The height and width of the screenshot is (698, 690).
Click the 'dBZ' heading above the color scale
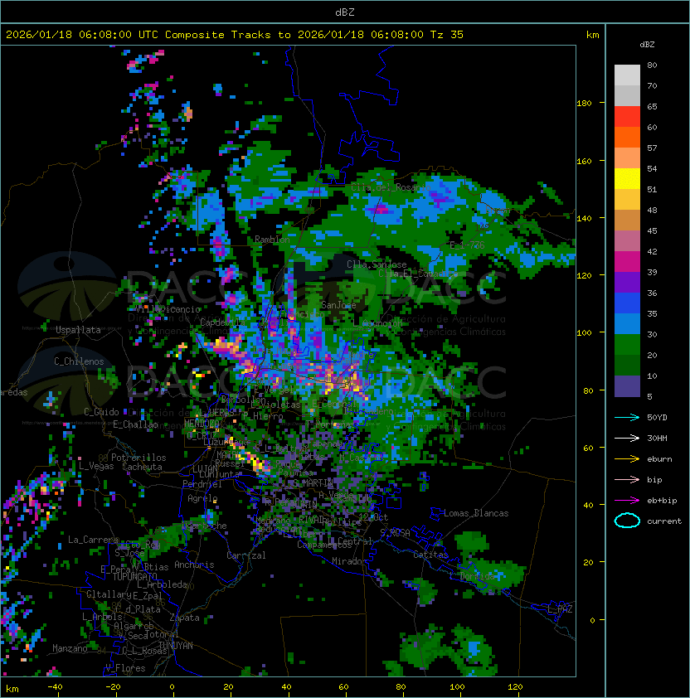point(647,45)
